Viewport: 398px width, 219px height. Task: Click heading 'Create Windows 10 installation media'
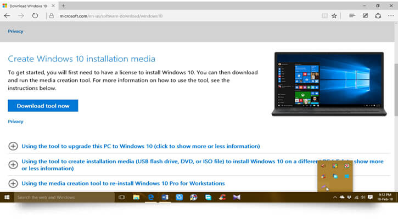[81, 59]
